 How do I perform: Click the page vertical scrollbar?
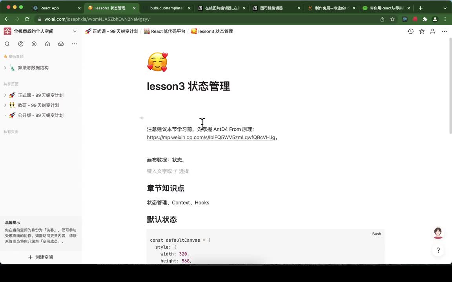pyautogui.click(x=450, y=86)
